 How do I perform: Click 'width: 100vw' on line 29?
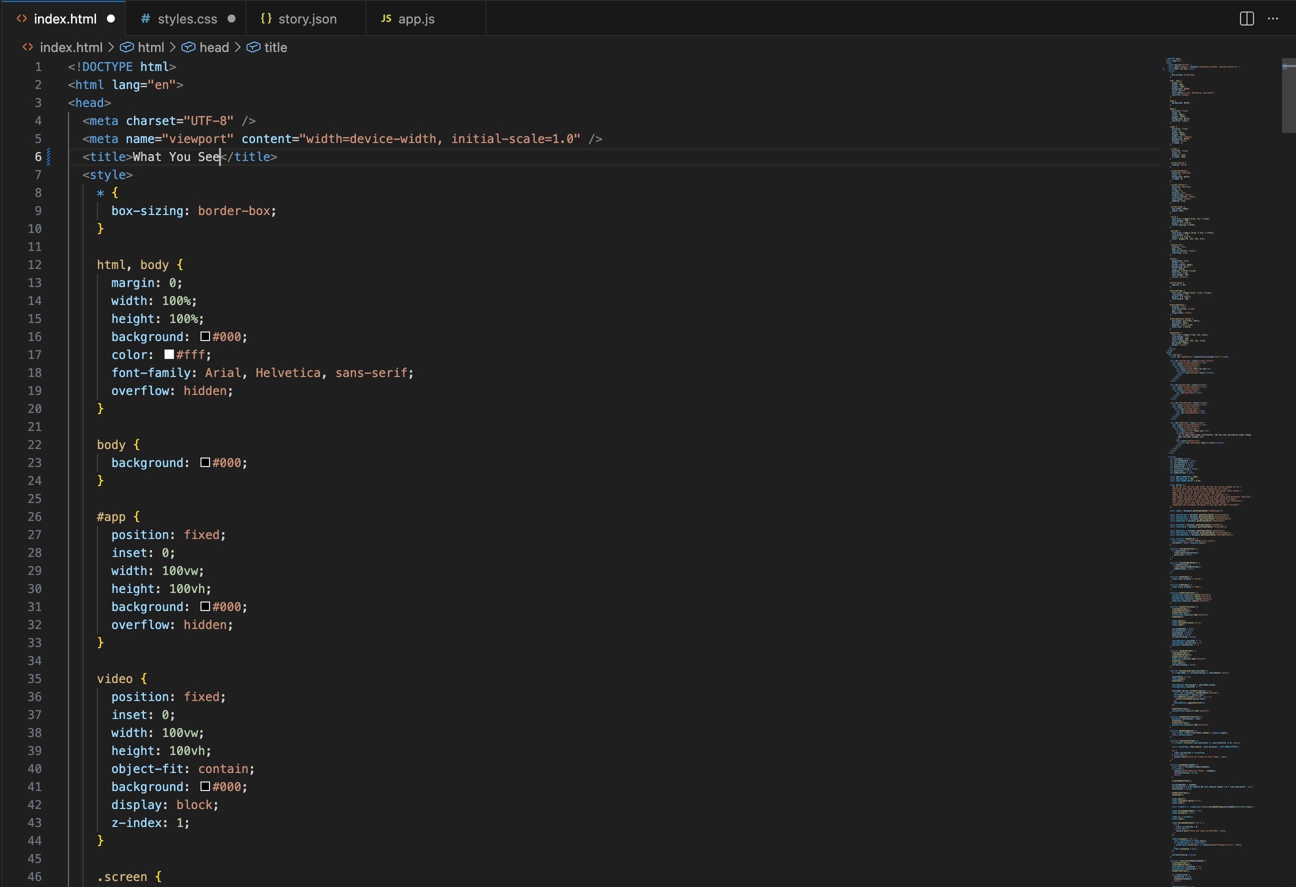point(157,570)
